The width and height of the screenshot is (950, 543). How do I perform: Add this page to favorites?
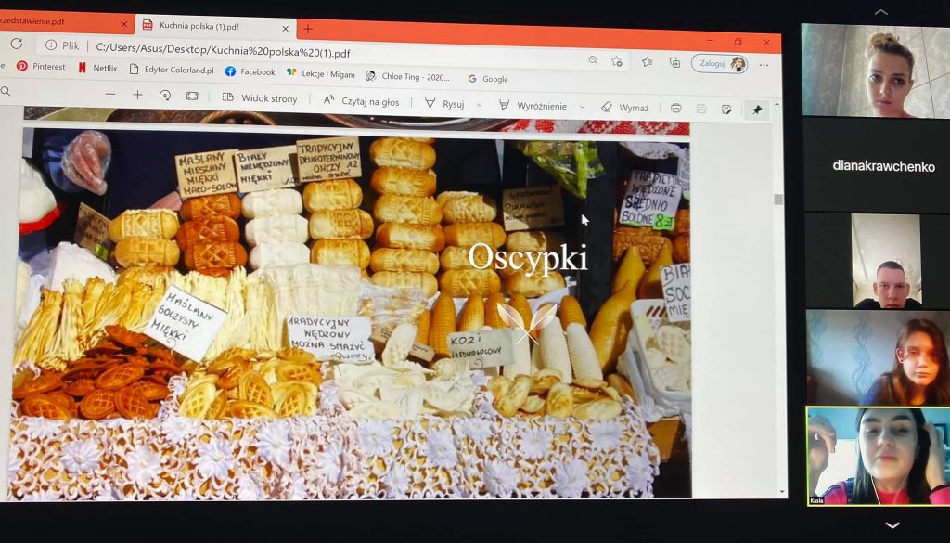617,60
